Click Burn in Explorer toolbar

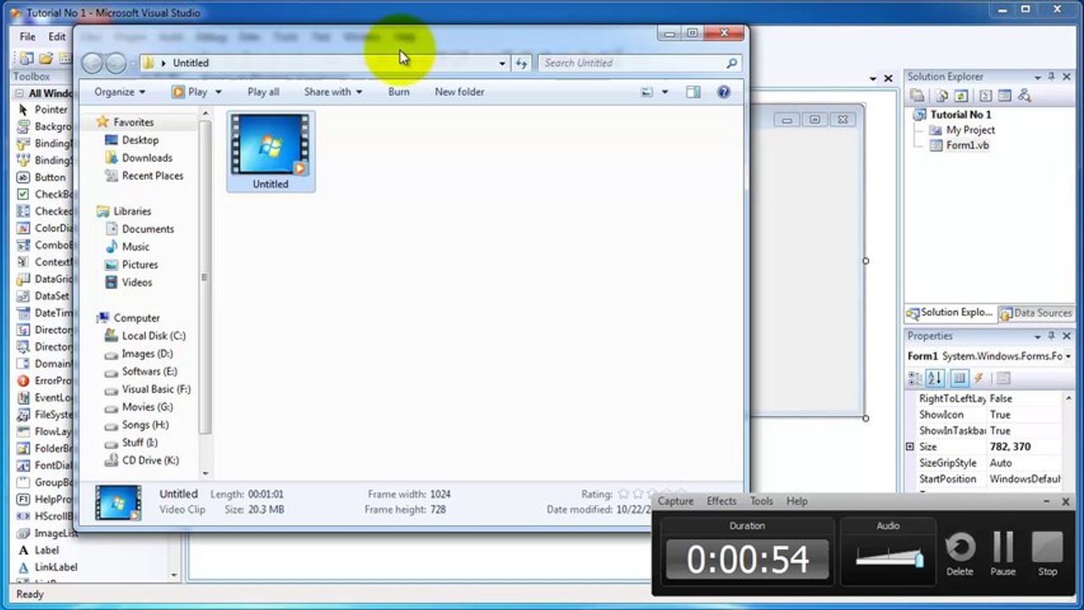pyautogui.click(x=398, y=91)
